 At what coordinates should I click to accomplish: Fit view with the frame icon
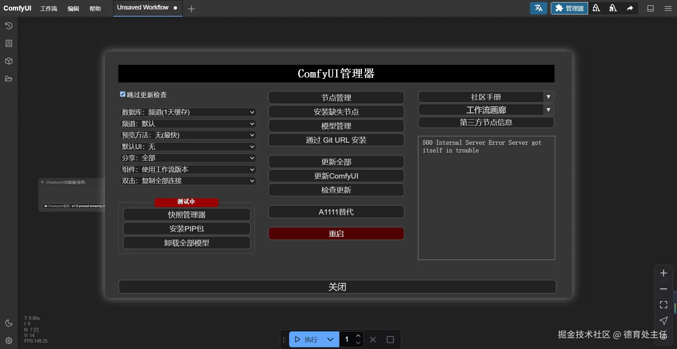point(664,305)
